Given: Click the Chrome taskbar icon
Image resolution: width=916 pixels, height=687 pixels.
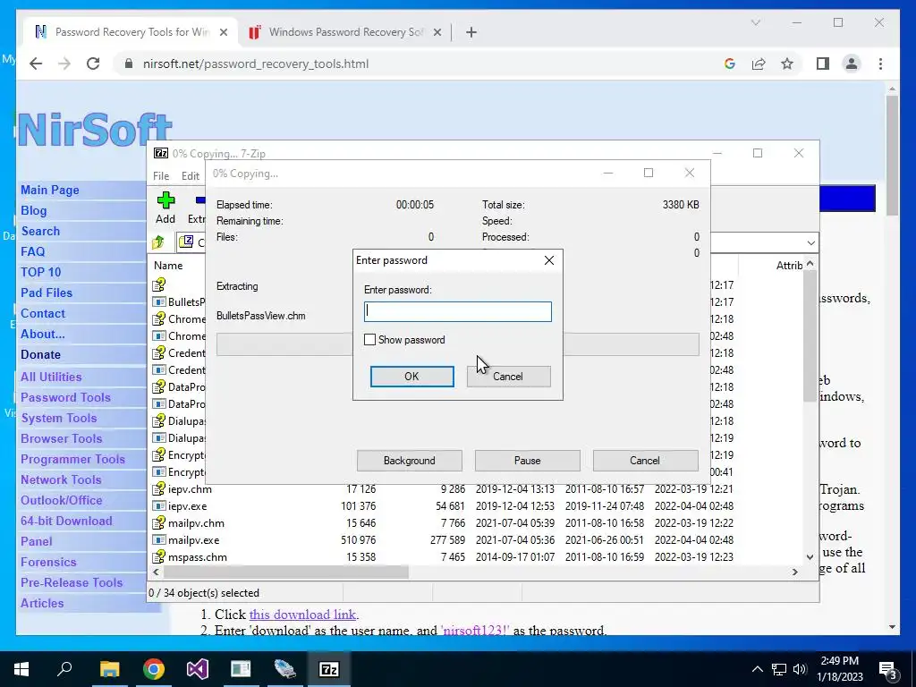Looking at the screenshot, I should [x=154, y=669].
